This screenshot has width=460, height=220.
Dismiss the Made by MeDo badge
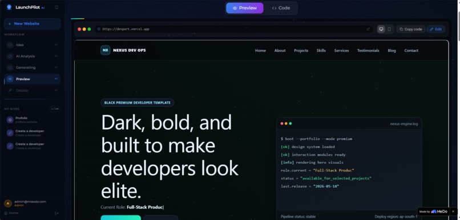click(x=453, y=211)
